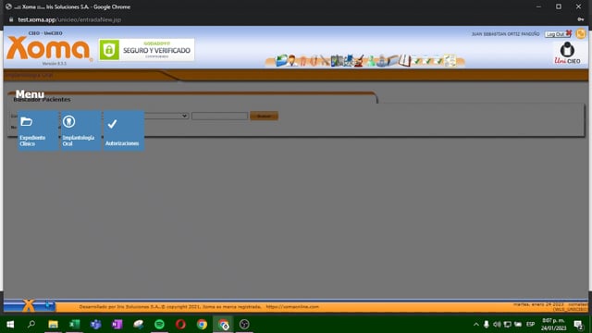Click the dimmed orange search button
592x333 pixels.
264,116
